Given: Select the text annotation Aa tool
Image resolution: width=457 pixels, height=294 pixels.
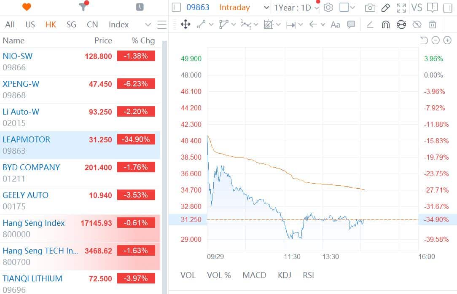Looking at the screenshot, I should pyautogui.click(x=335, y=25).
